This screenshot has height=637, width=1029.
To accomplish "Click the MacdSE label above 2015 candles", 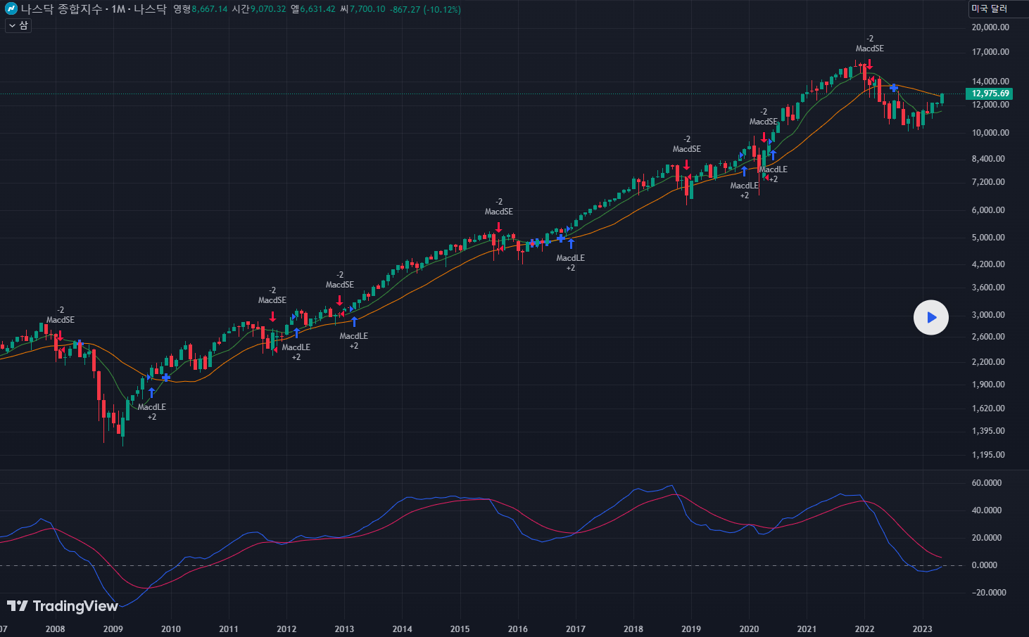I will [x=499, y=212].
